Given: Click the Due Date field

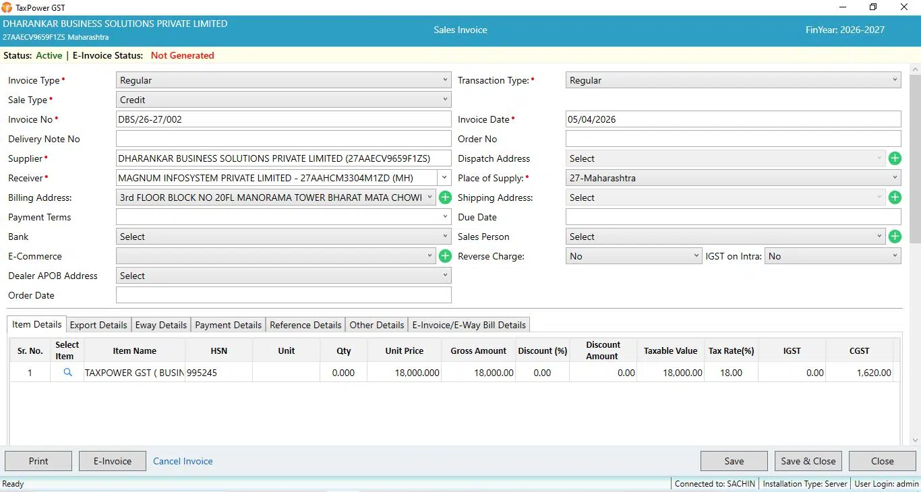Looking at the screenshot, I should pyautogui.click(x=734, y=217).
